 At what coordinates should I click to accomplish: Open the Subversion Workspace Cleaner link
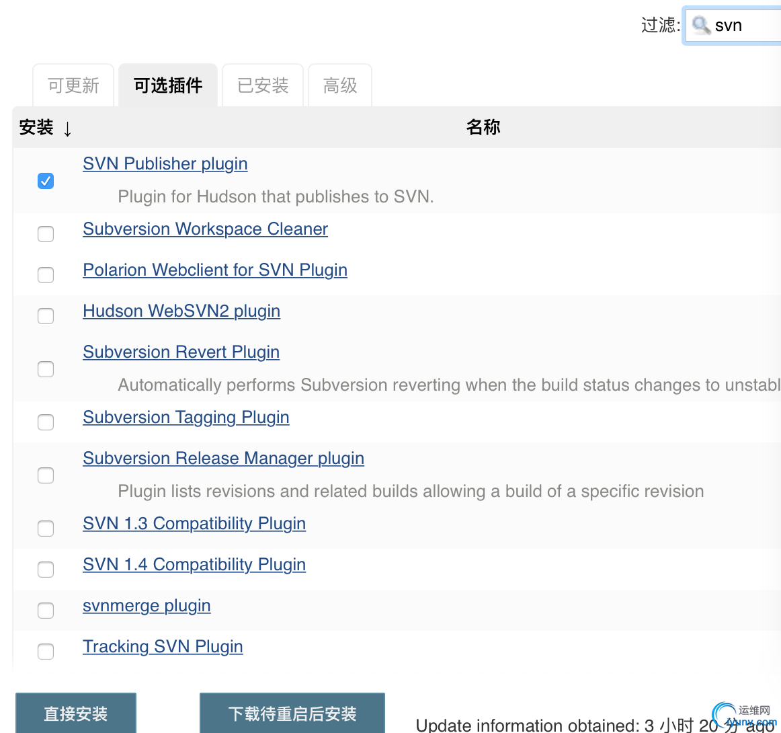(x=205, y=229)
